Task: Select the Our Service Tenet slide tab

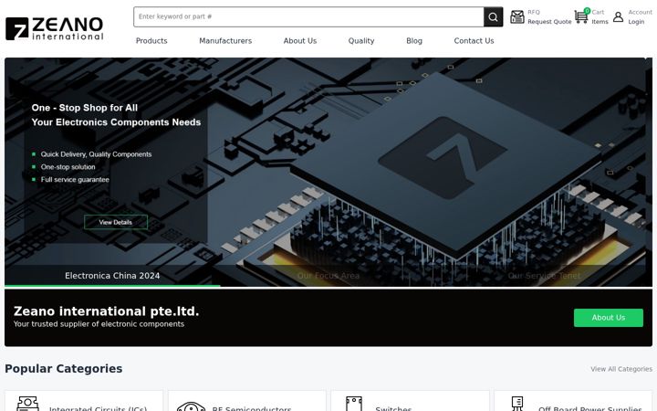Action: 544,276
